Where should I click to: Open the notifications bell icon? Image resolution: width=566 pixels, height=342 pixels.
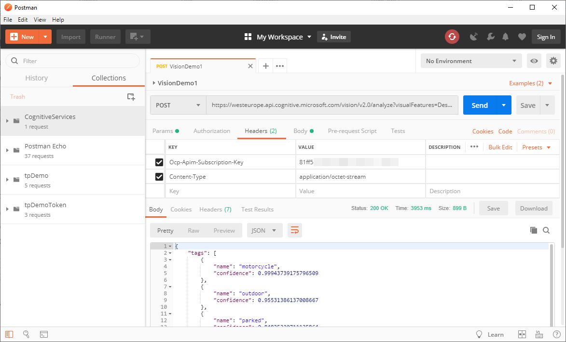[x=505, y=37]
